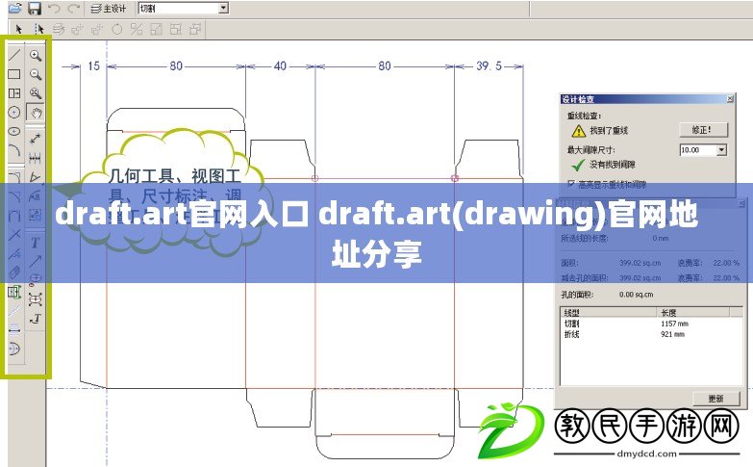
Task: Open the 切割 line type combo box
Action: tap(183, 8)
